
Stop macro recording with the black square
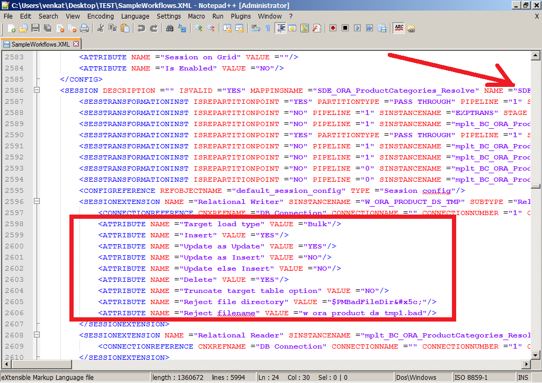[x=345, y=28]
